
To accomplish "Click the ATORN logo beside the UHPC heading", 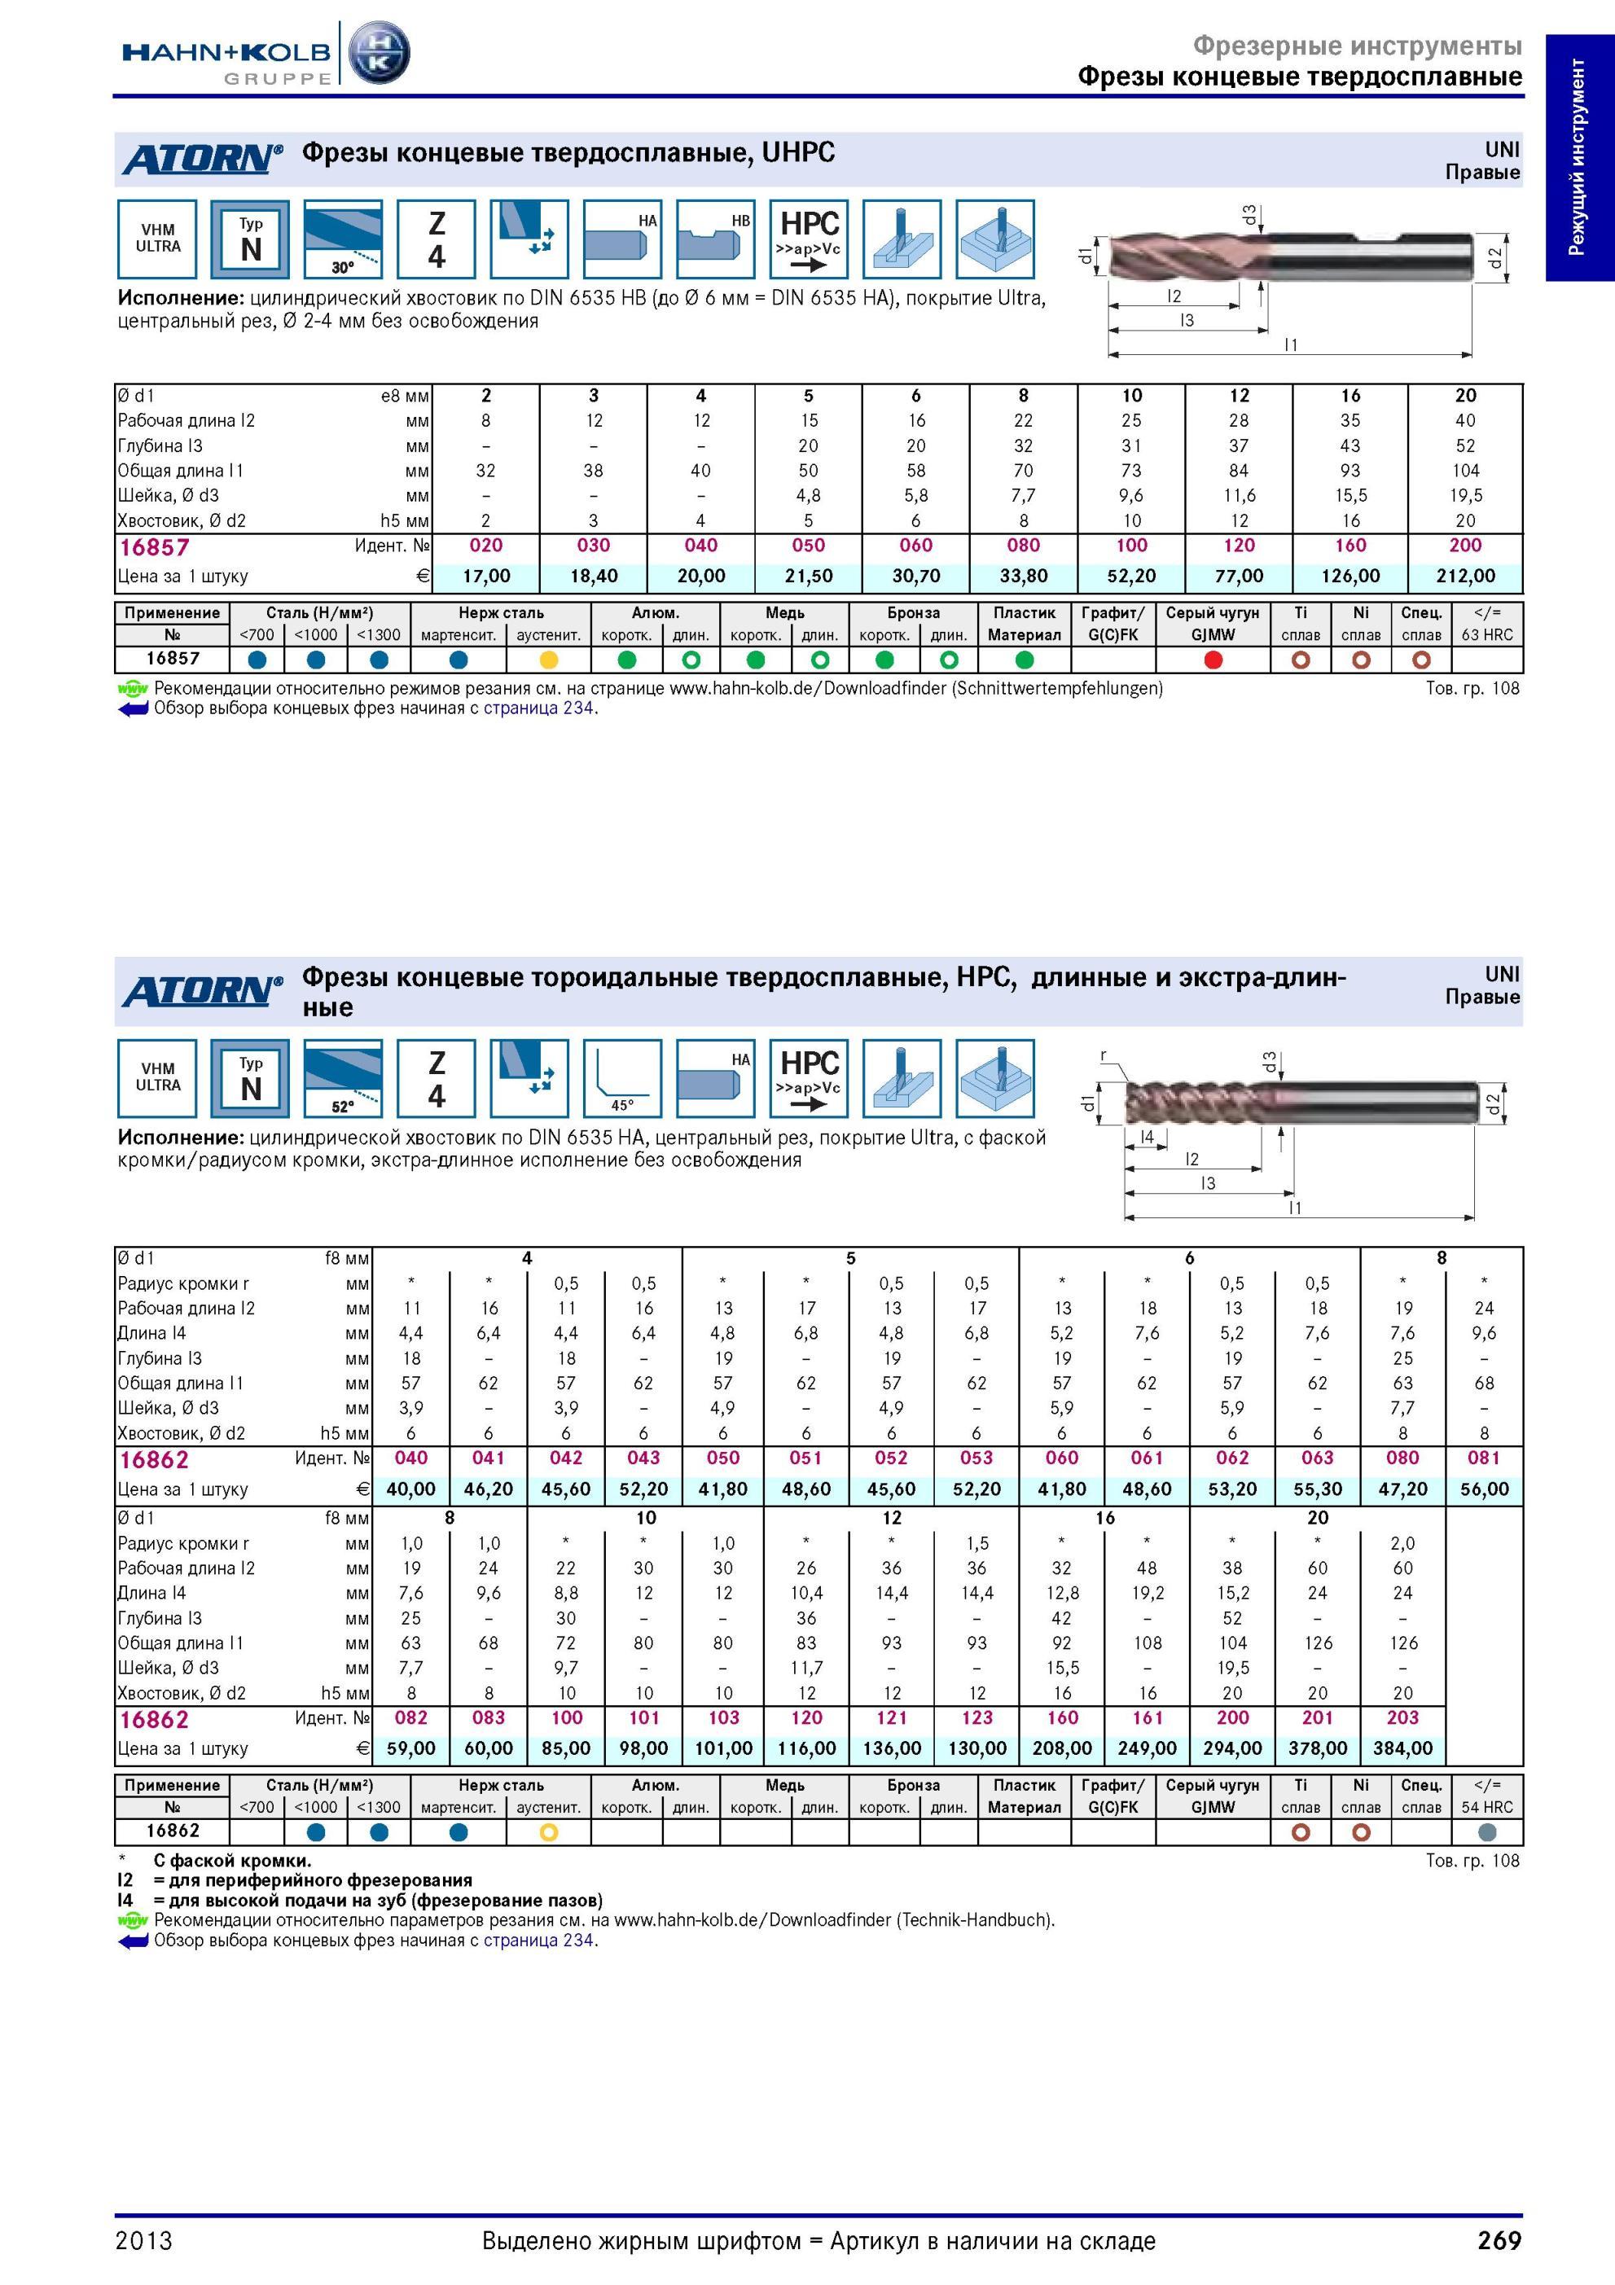I will (202, 160).
